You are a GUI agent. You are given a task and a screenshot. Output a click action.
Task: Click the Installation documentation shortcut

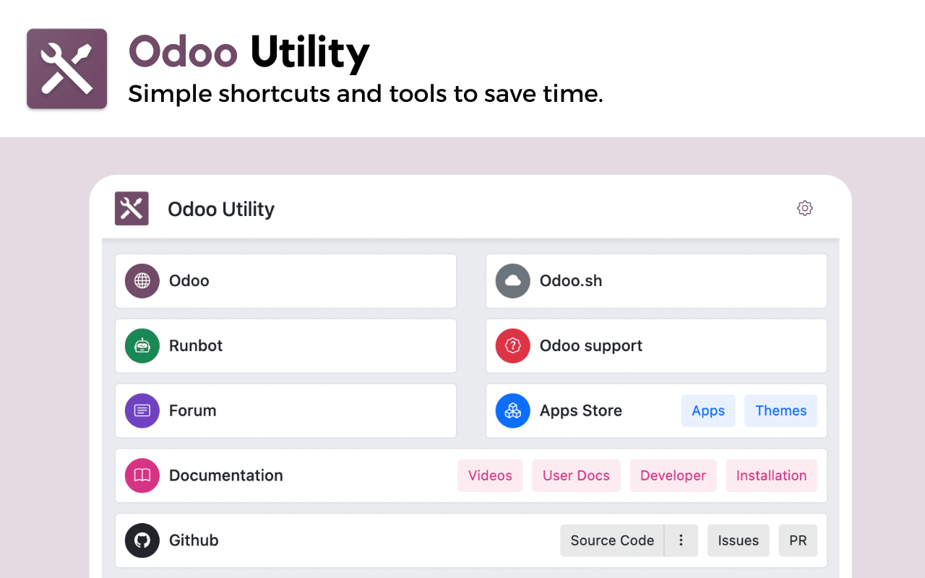coord(771,475)
